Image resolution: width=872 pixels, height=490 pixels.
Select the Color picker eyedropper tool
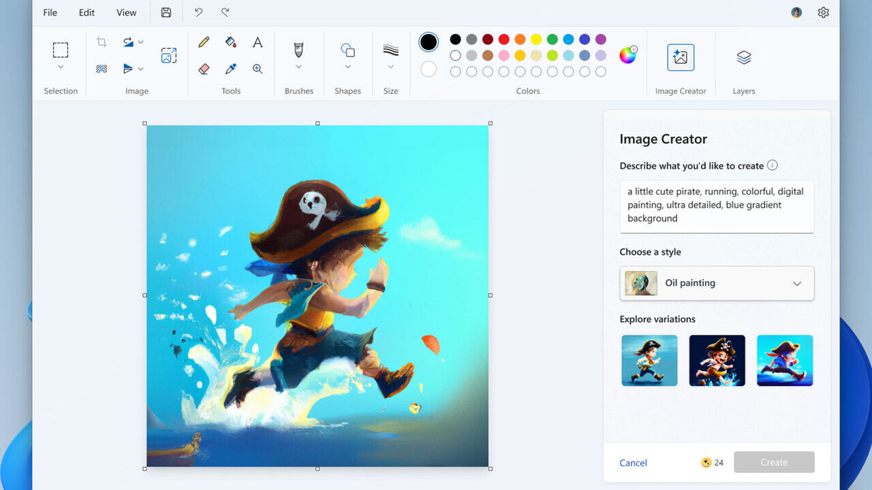point(231,69)
